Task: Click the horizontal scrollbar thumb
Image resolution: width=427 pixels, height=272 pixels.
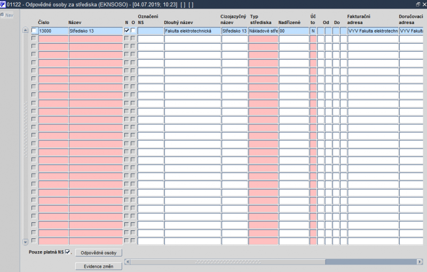Action: click(228, 262)
